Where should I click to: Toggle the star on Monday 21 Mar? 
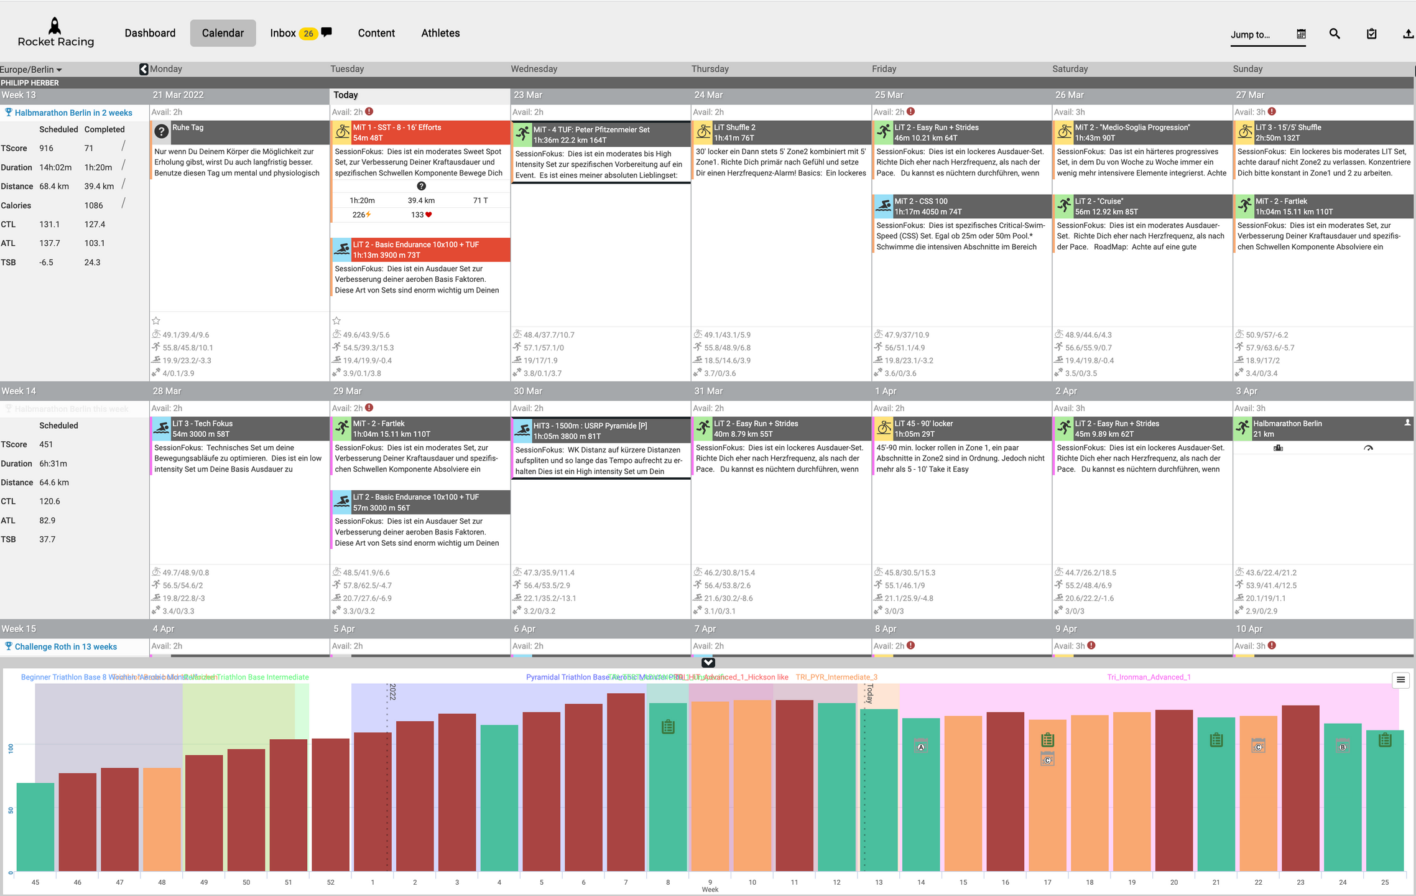[x=156, y=321]
